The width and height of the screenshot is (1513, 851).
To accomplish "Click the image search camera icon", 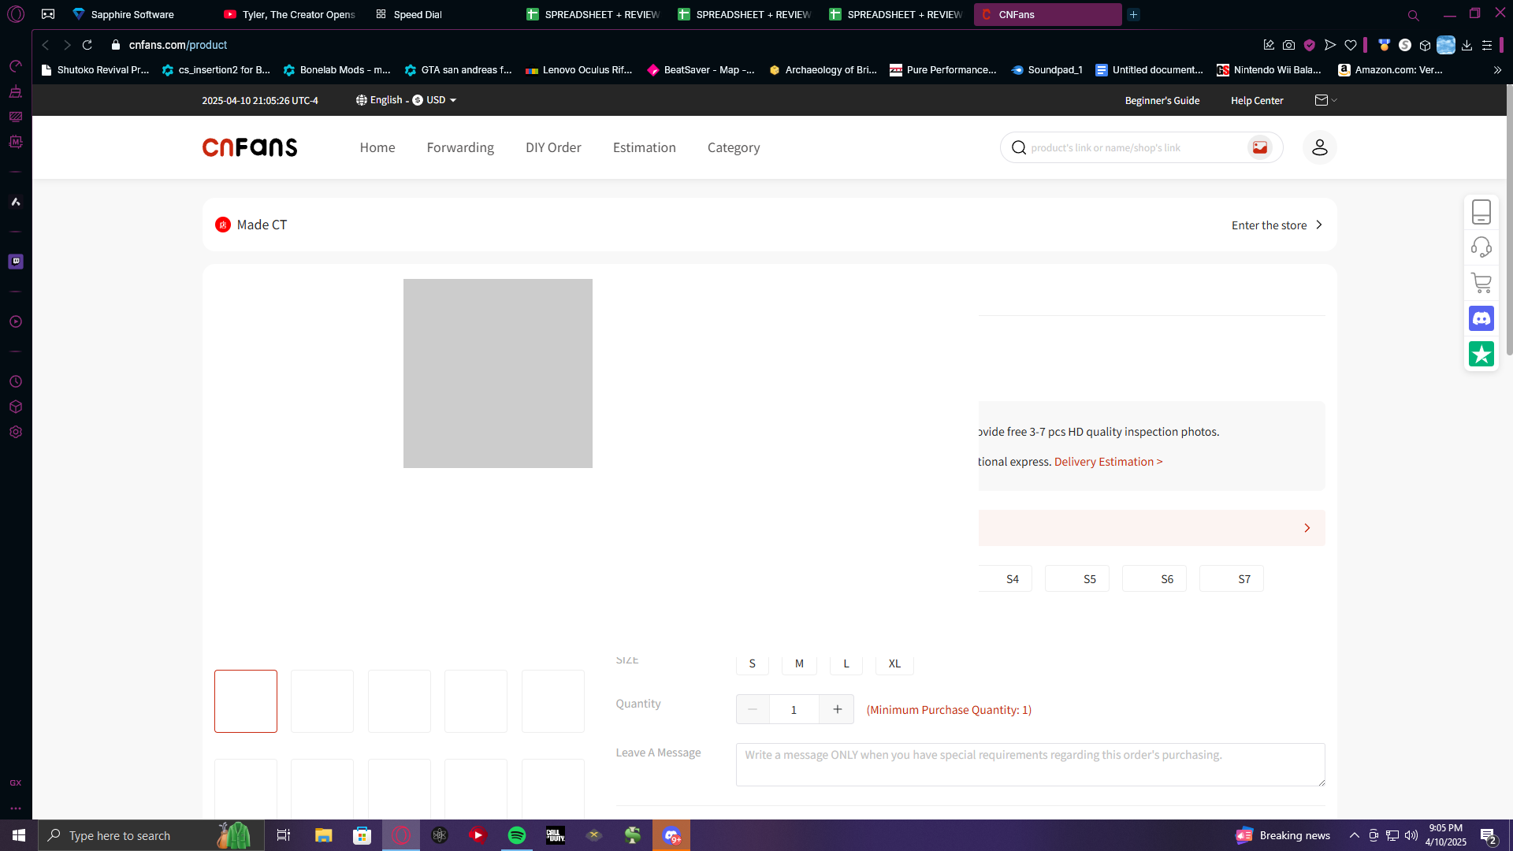I will point(1259,147).
